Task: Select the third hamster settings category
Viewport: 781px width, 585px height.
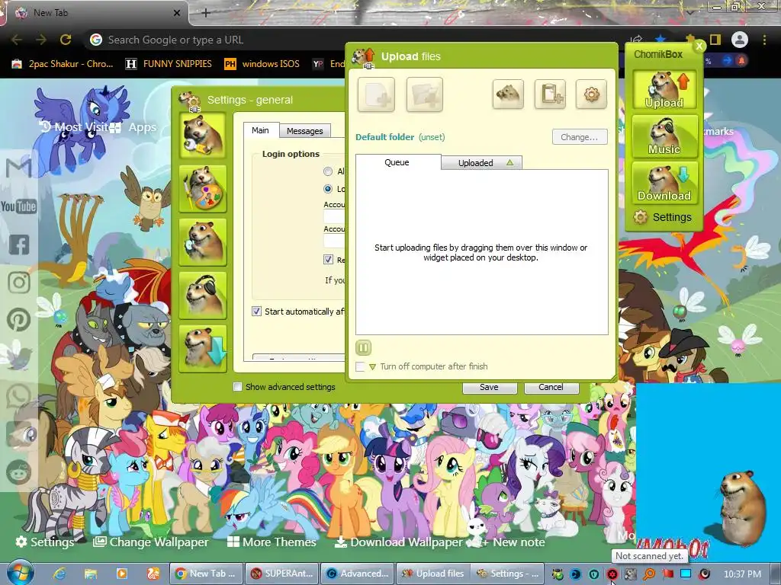Action: (x=203, y=242)
